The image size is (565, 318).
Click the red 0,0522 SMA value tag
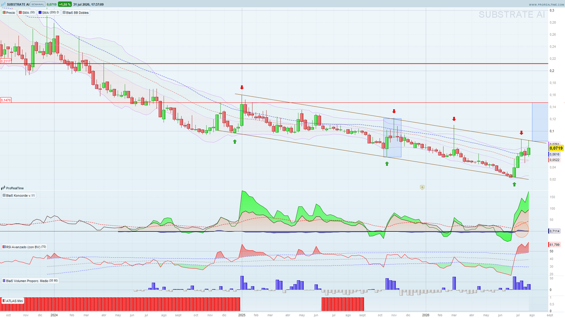point(555,160)
